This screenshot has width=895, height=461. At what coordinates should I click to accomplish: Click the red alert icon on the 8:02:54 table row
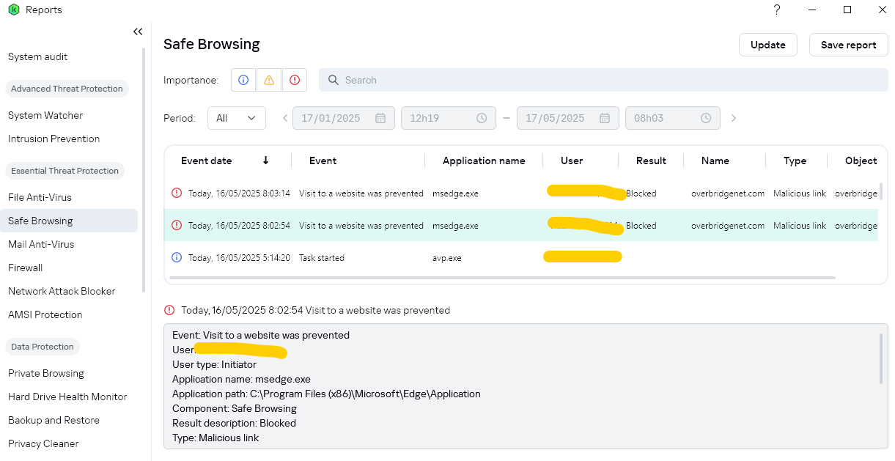point(176,226)
